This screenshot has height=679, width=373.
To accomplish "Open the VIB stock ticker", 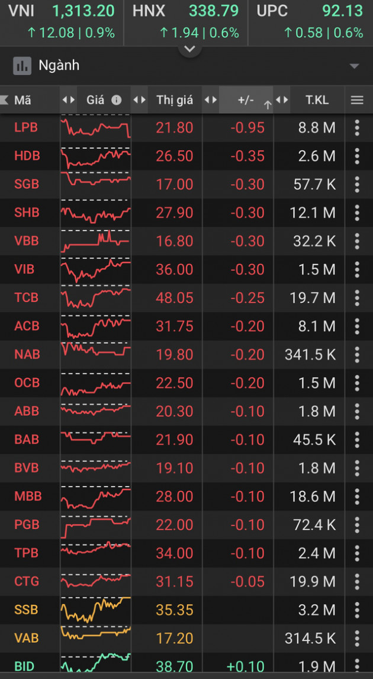I will 25,269.
